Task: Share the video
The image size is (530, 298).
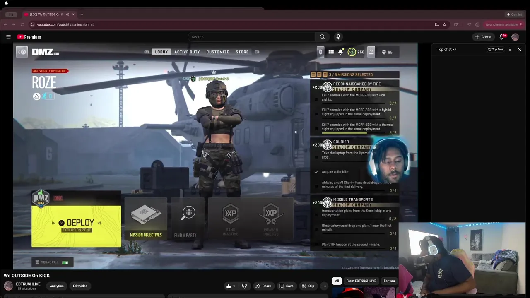Action: [263, 286]
